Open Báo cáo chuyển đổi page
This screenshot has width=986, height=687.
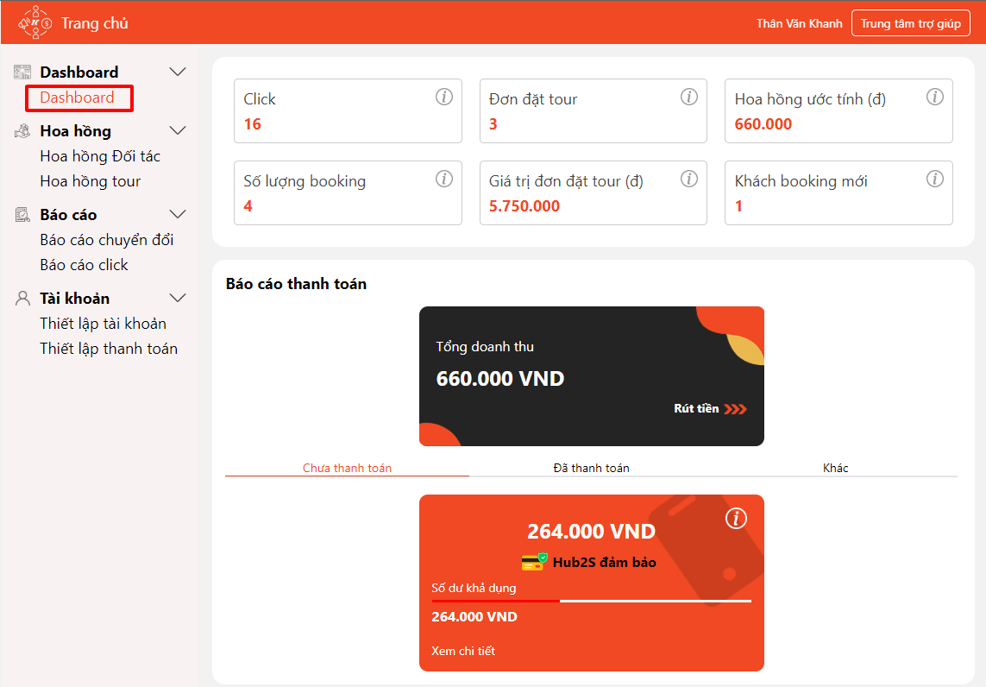click(x=107, y=240)
